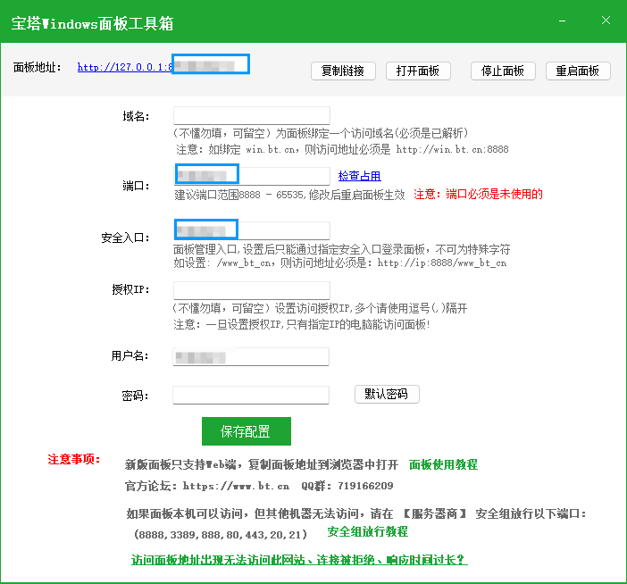This screenshot has width=627, height=584.
Task: Save settings with 保存配置 button
Action: click(x=247, y=431)
